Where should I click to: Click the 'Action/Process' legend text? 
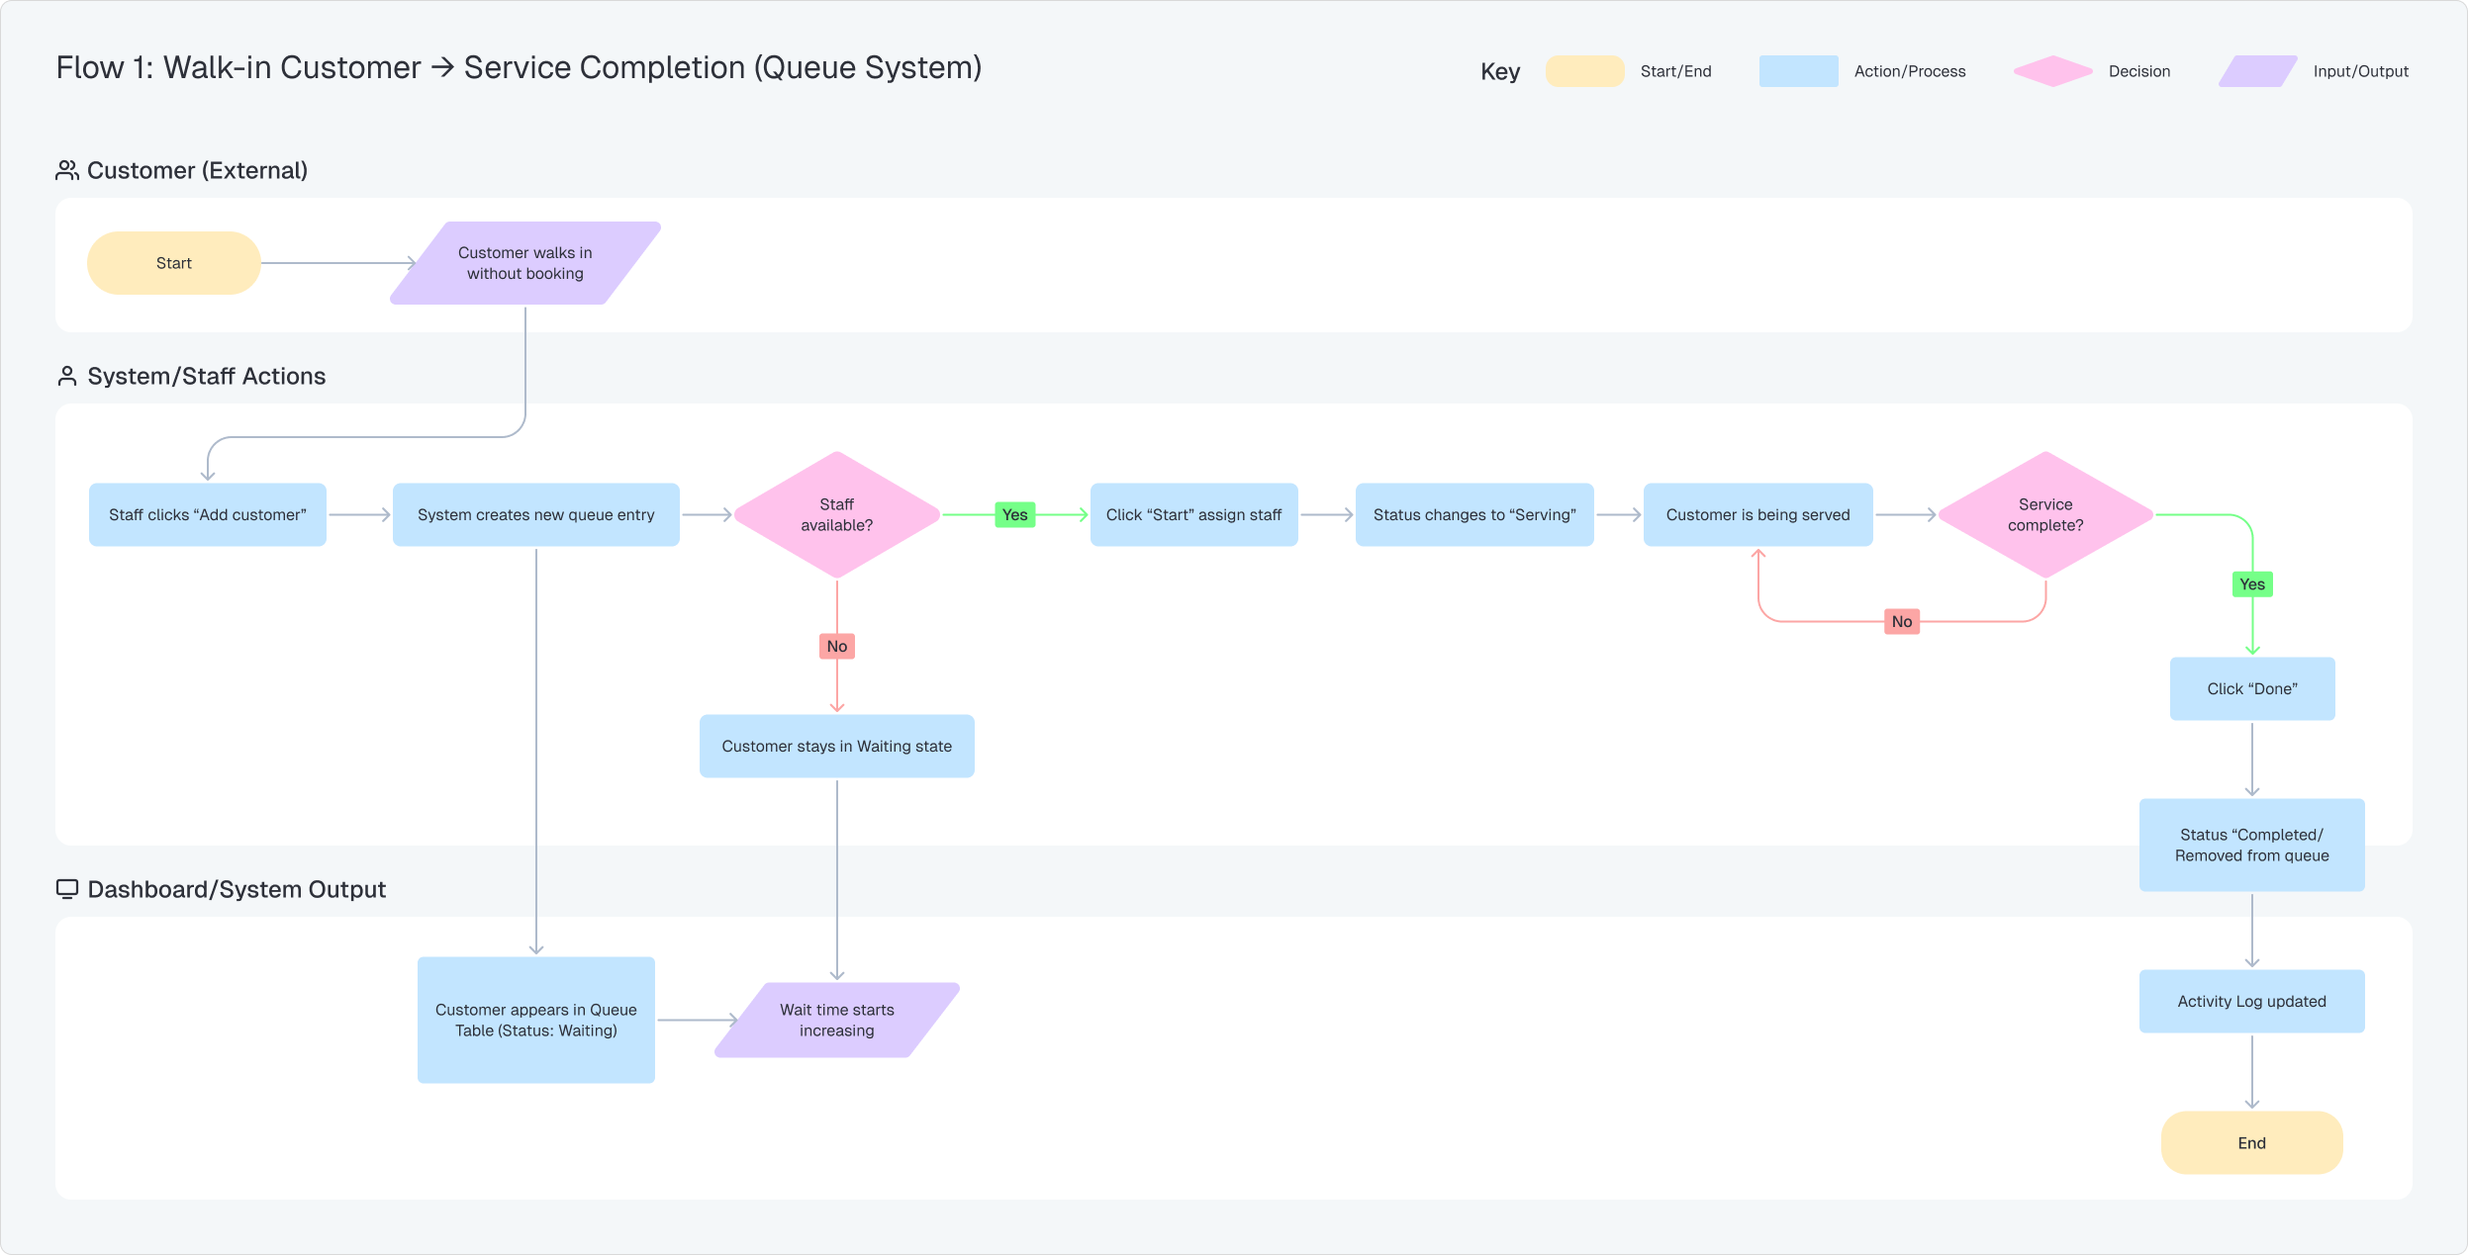[x=1910, y=71]
